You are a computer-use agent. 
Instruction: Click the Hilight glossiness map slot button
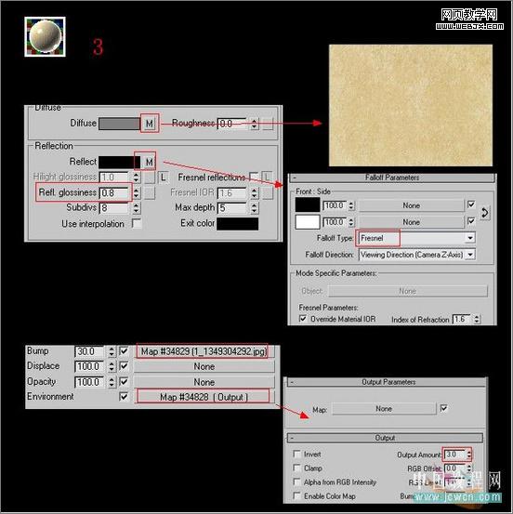click(150, 178)
